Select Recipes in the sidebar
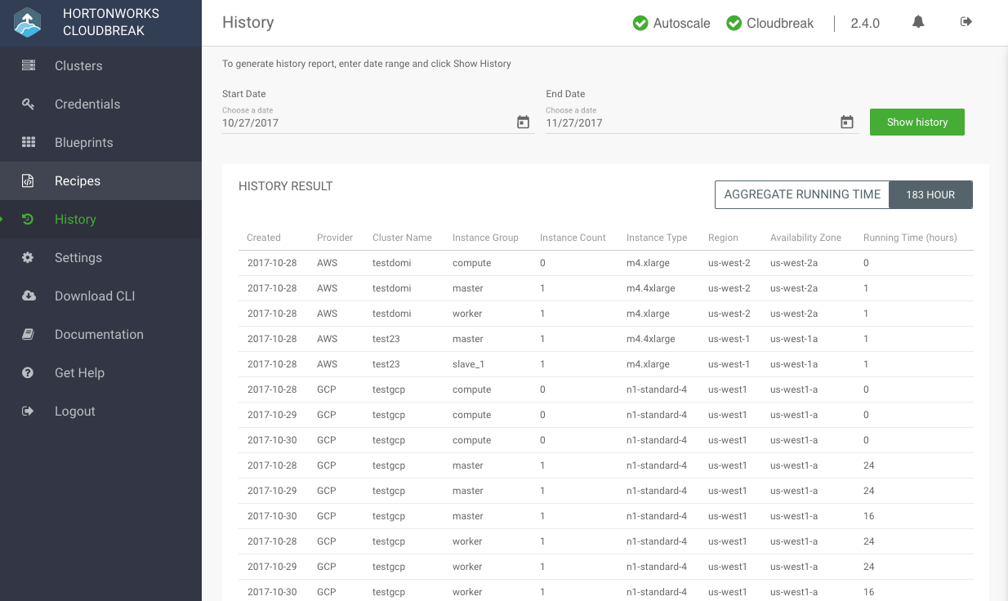Viewport: 1008px width, 601px height. point(100,180)
